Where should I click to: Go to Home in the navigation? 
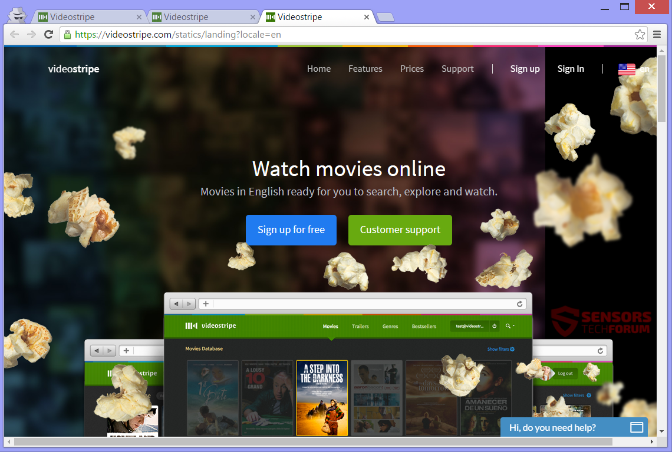(319, 69)
